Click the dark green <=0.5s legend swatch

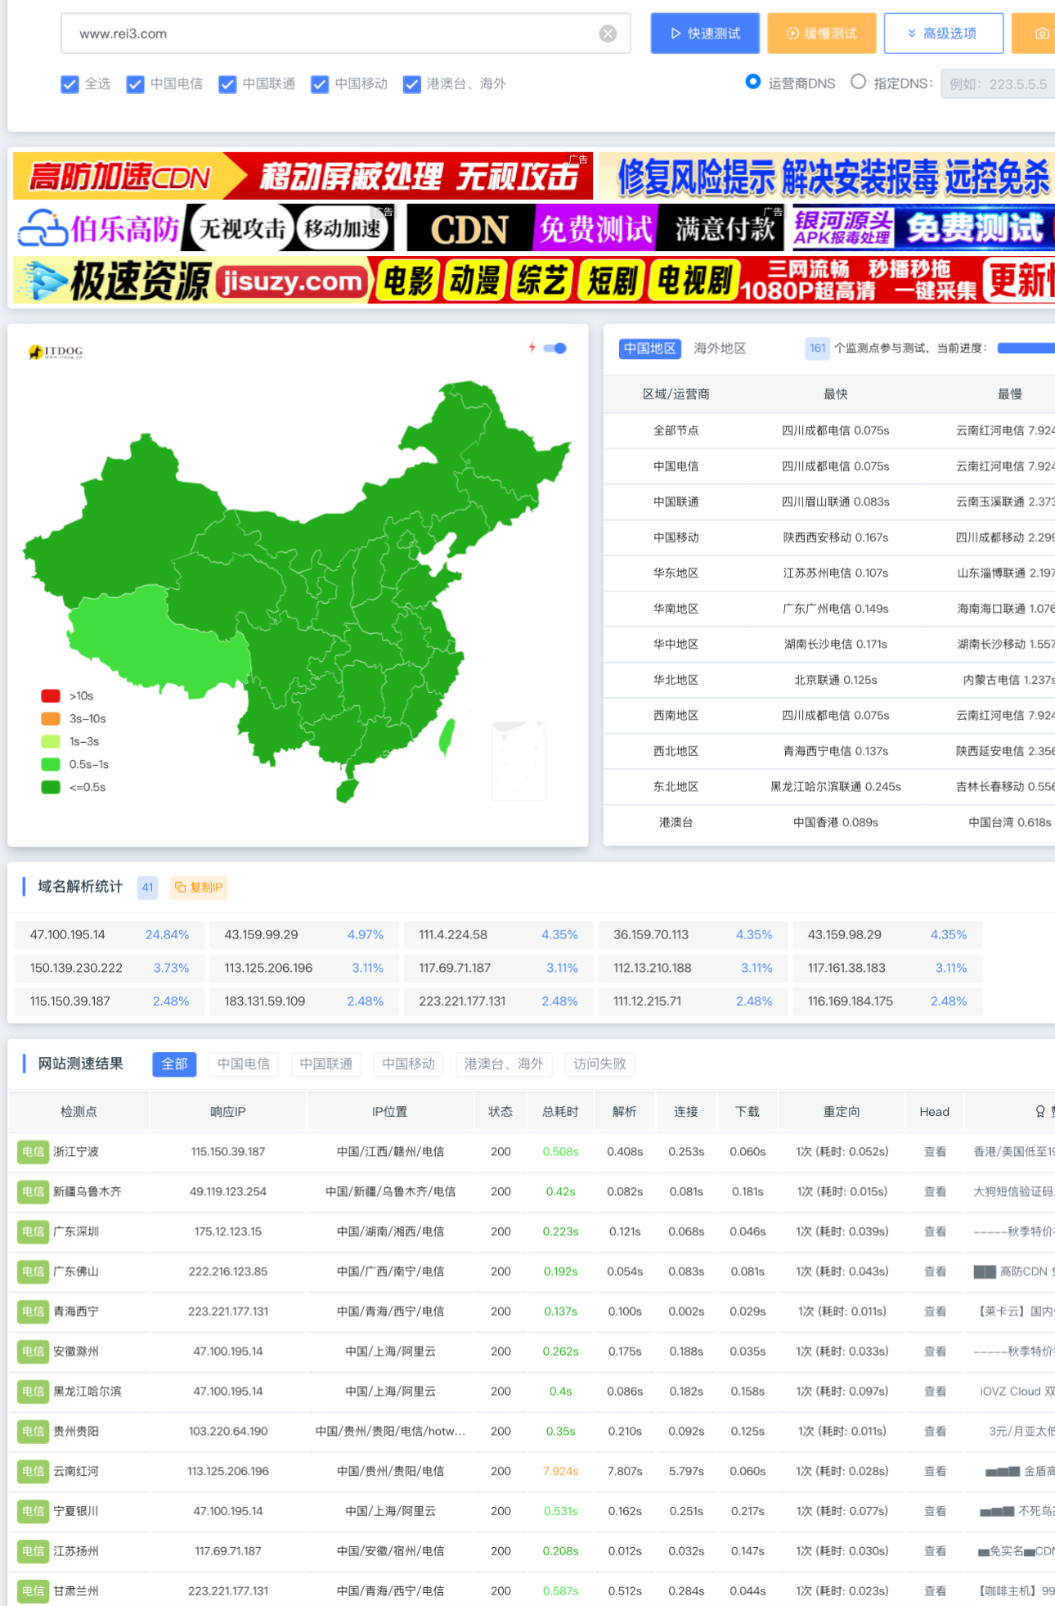pyautogui.click(x=51, y=788)
